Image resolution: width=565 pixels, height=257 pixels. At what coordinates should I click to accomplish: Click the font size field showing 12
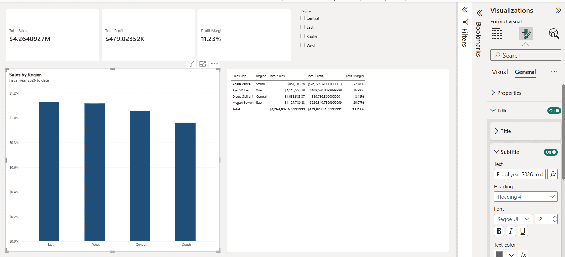point(543,219)
